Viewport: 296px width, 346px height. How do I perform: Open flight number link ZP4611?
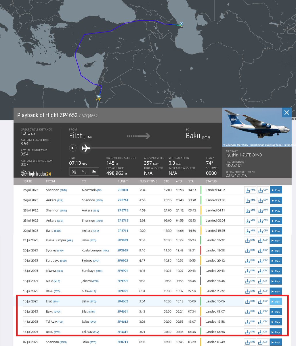point(123,332)
